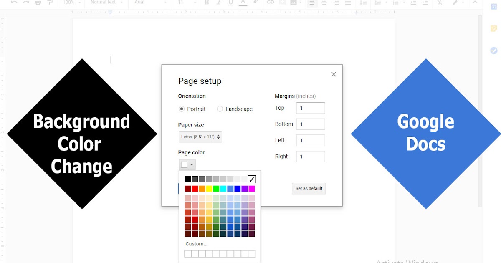Close the Page setup dialog
Image resolution: width=501 pixels, height=263 pixels.
[334, 74]
